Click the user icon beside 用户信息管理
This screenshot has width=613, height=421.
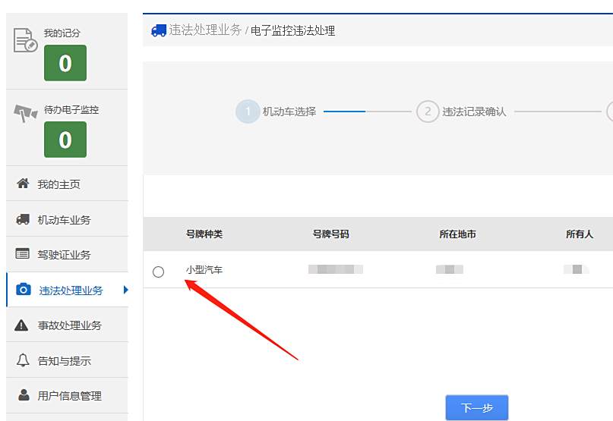(x=24, y=395)
